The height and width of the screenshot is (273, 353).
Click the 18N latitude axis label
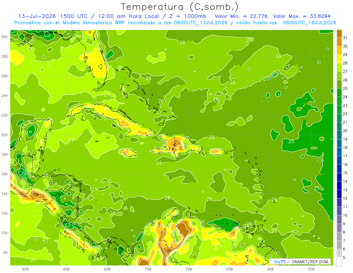[4, 154]
